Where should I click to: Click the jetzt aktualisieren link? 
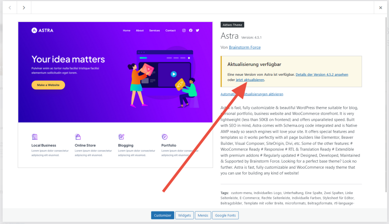[x=250, y=80]
